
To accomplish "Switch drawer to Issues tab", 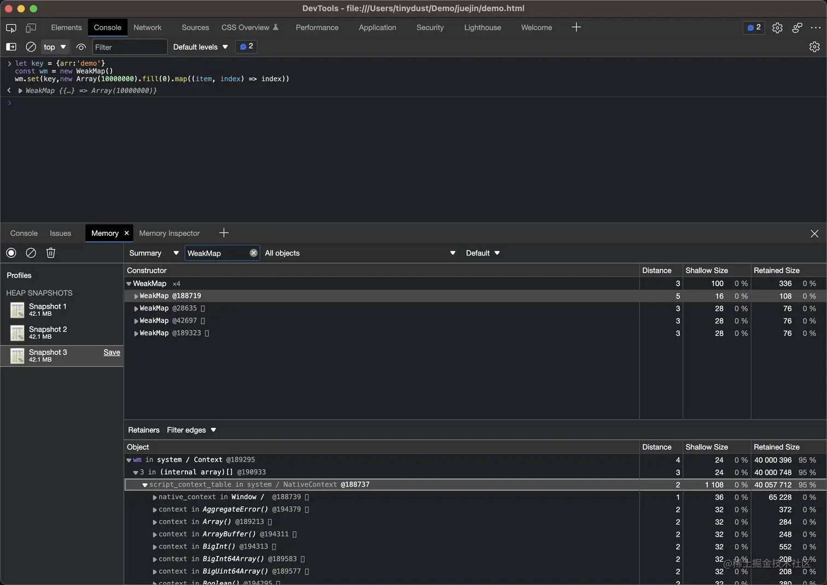I will click(61, 233).
